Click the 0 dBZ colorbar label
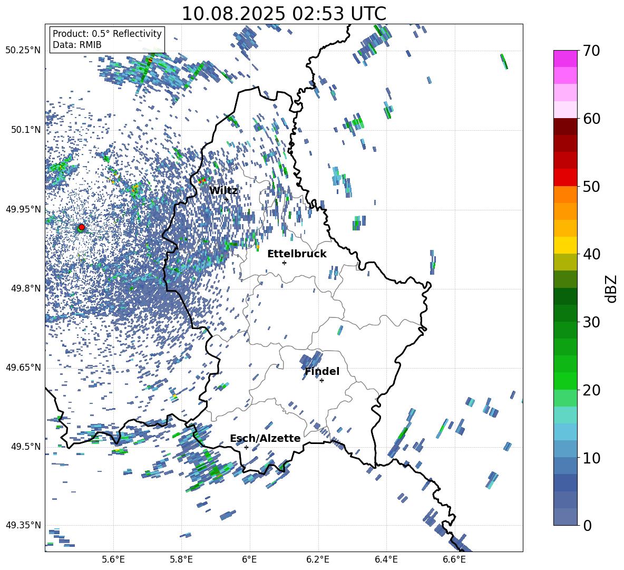The height and width of the screenshot is (570, 624). (x=587, y=525)
